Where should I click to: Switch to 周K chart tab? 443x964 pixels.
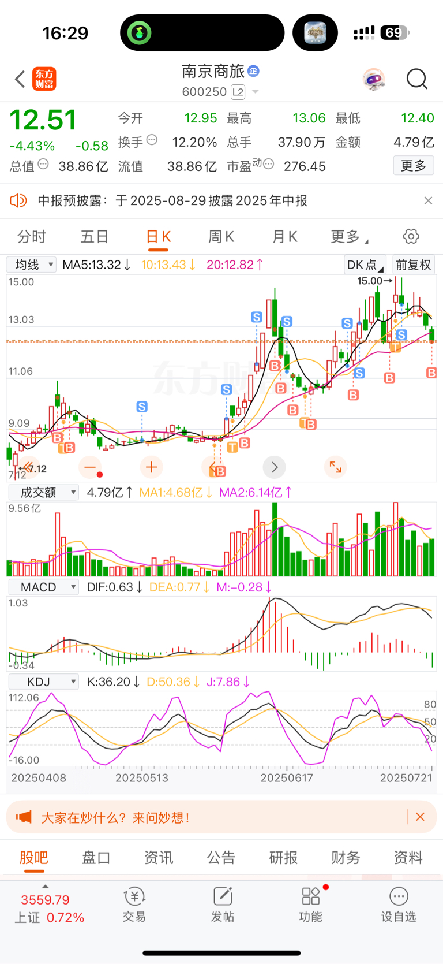tap(221, 237)
